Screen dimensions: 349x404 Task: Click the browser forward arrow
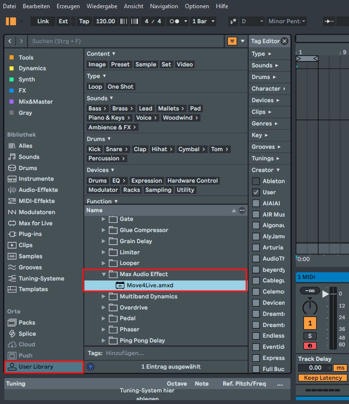click(21, 41)
